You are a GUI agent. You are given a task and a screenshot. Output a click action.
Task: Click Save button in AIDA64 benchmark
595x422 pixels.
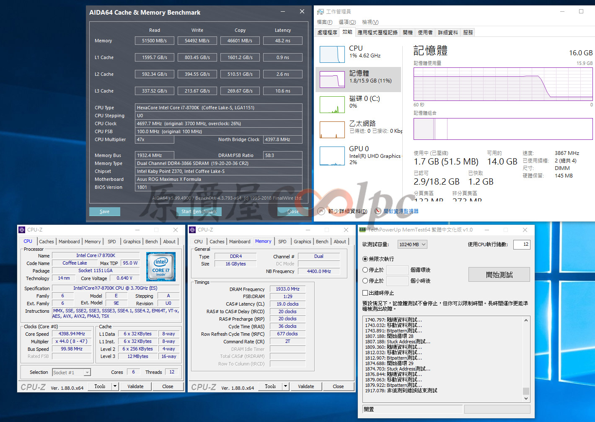tap(105, 211)
